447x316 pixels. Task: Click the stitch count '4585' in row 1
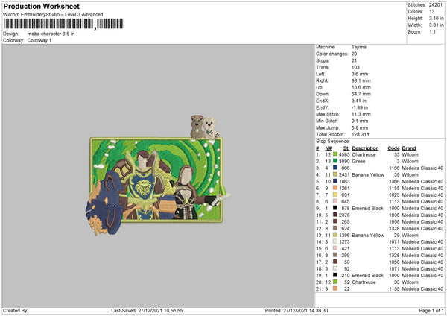pos(344,154)
